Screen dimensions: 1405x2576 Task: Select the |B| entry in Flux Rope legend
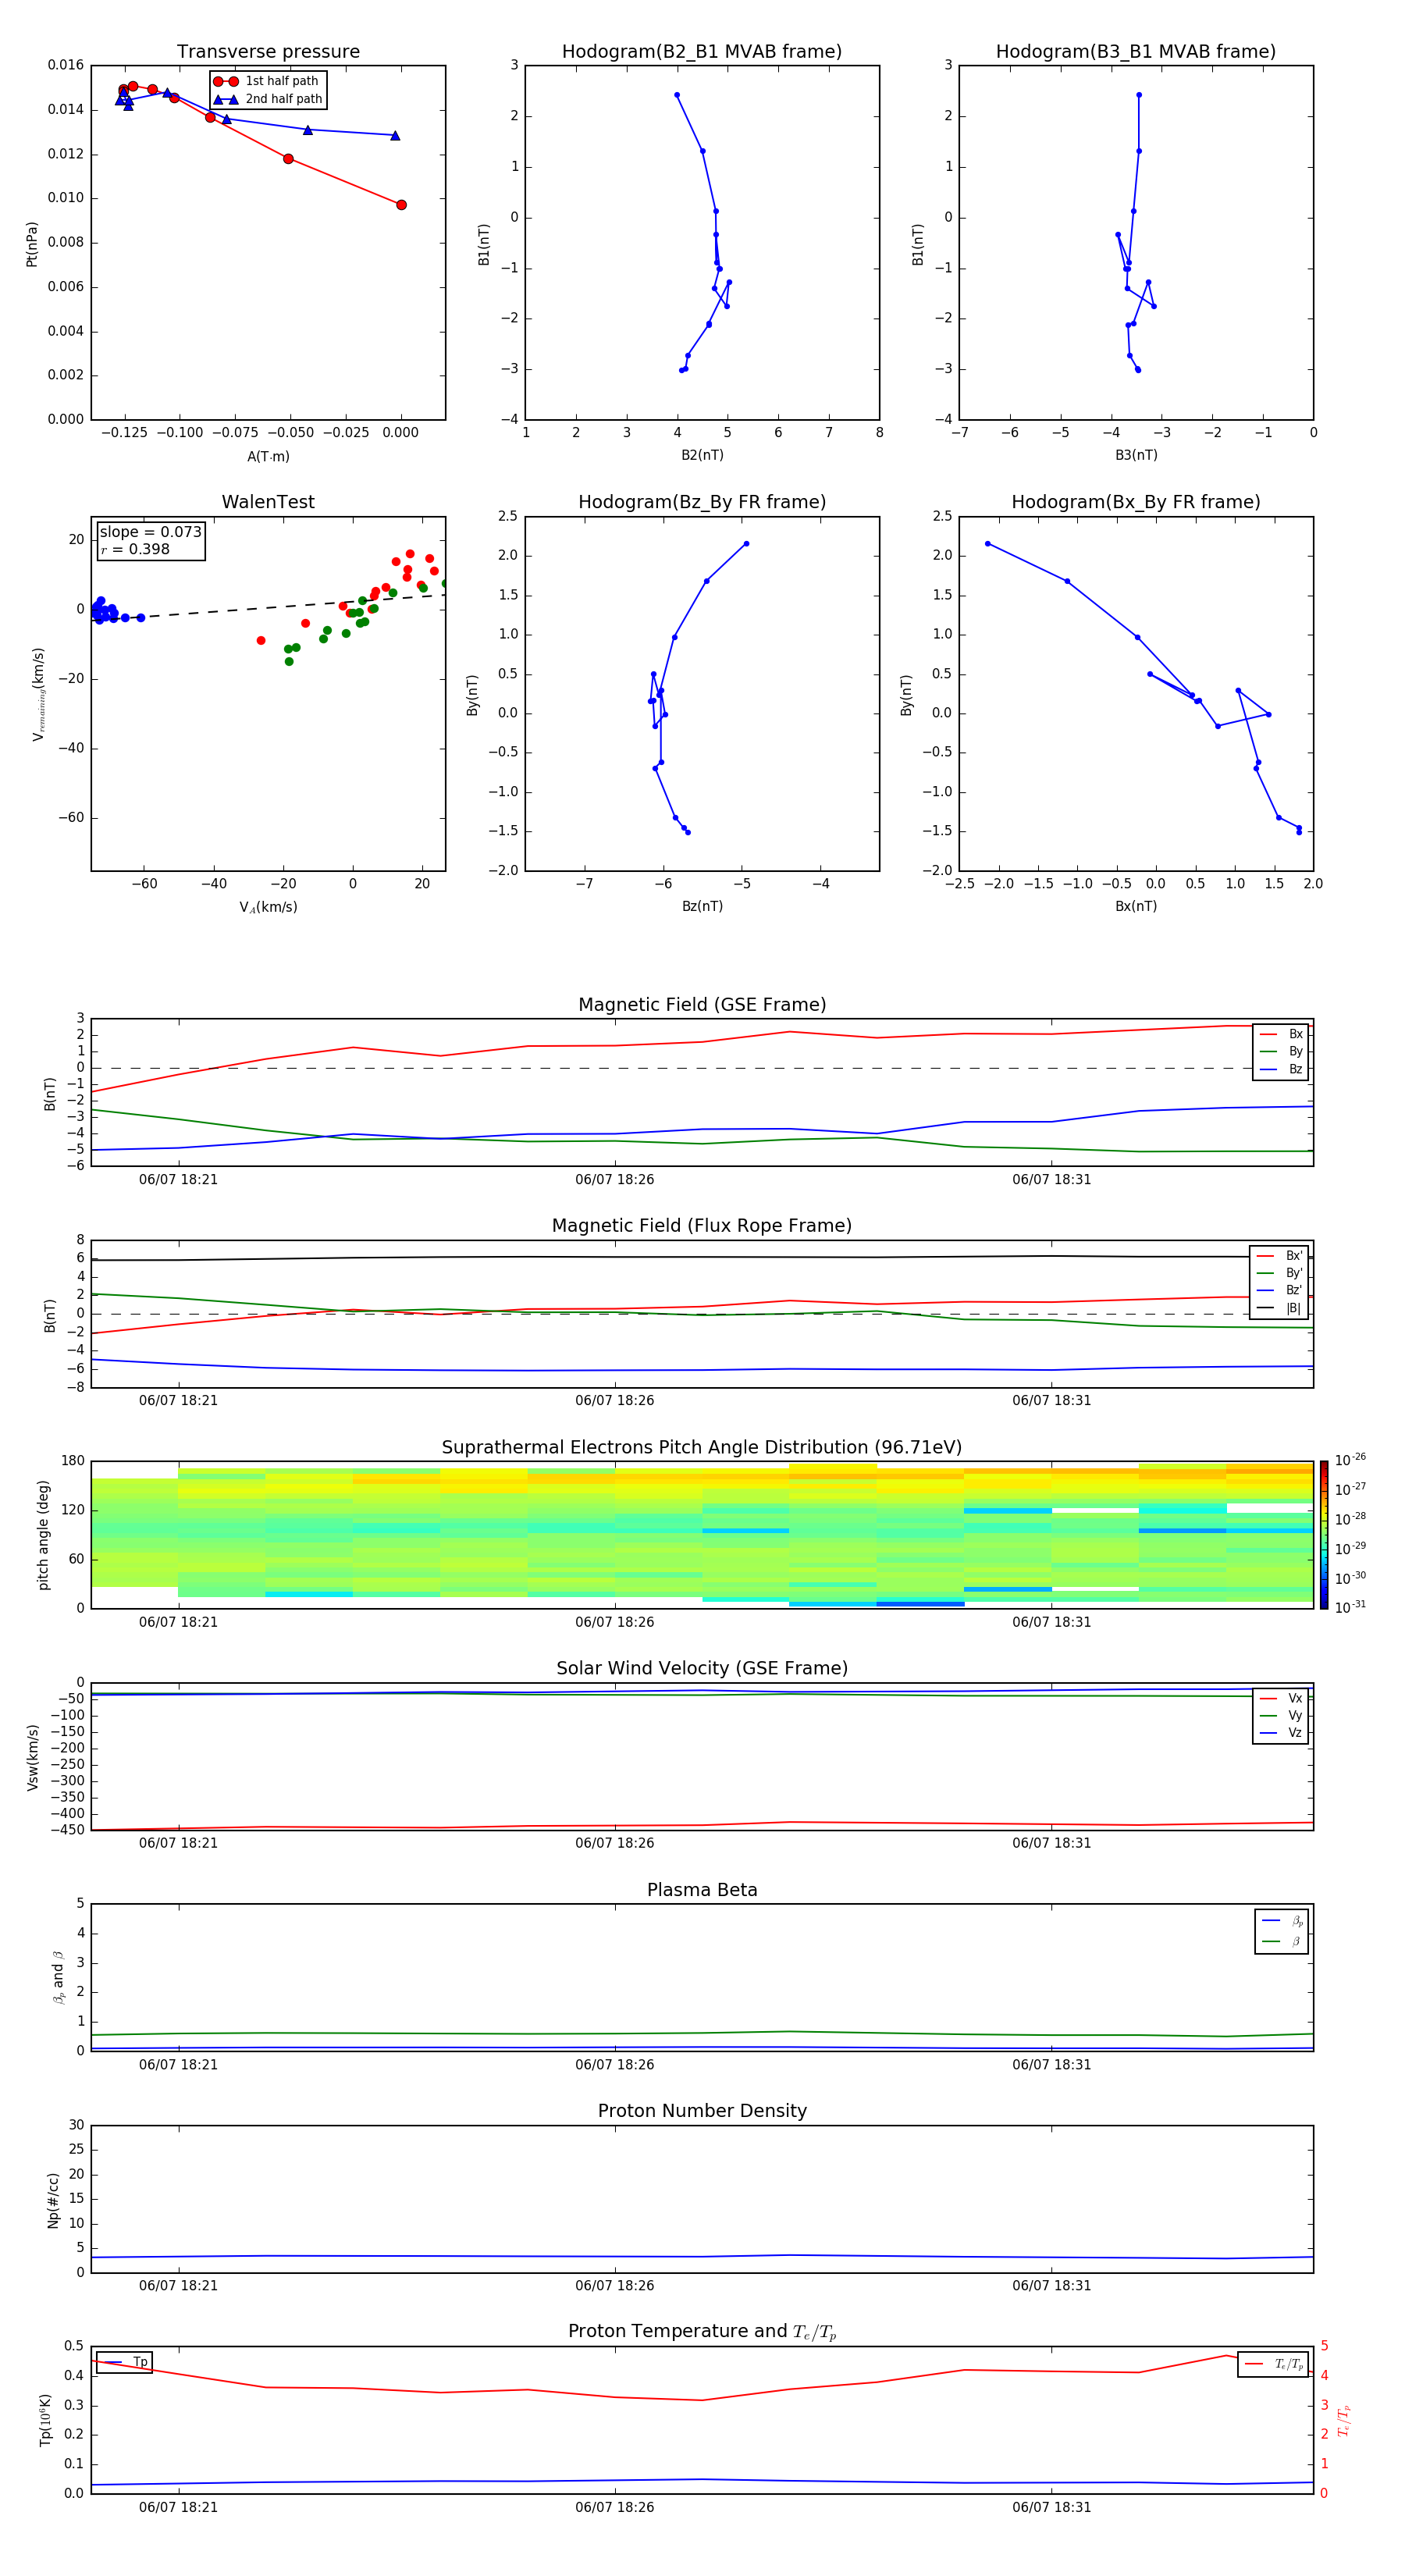[x=1279, y=1308]
